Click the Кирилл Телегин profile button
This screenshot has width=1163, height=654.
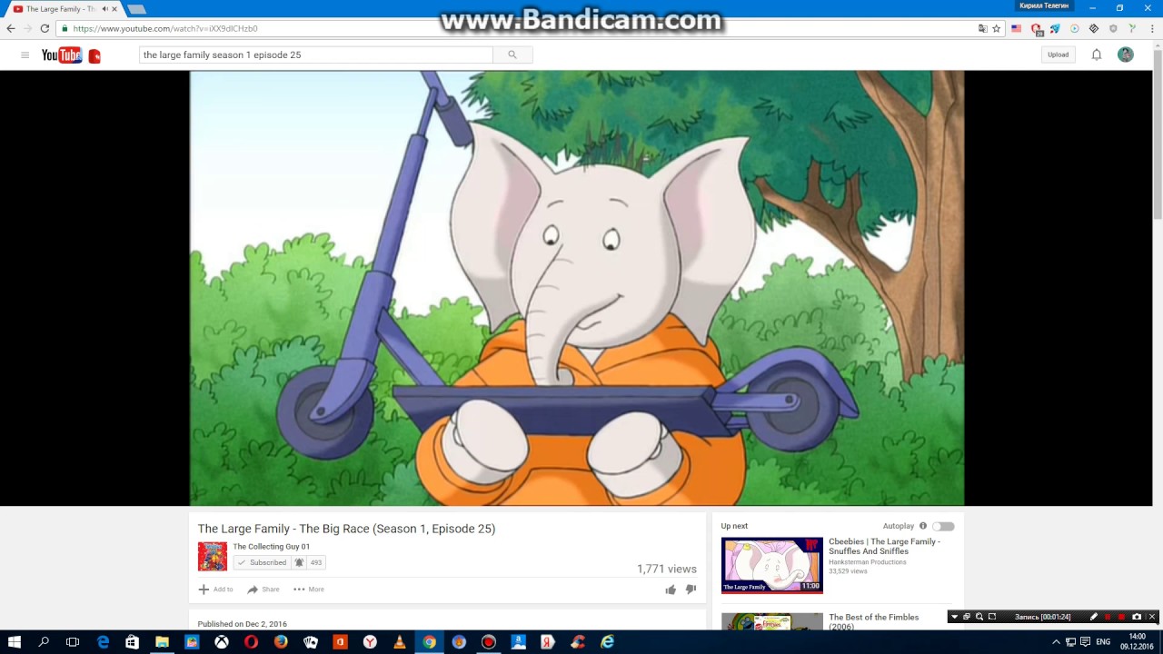click(x=1044, y=6)
